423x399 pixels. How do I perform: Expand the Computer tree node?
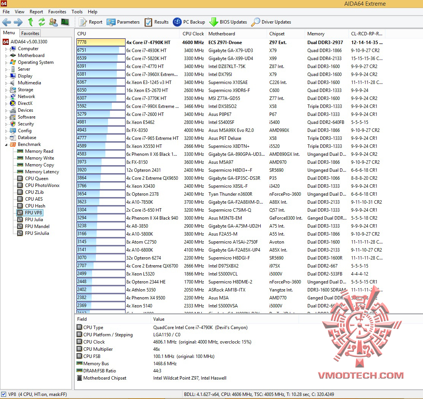tap(6, 49)
